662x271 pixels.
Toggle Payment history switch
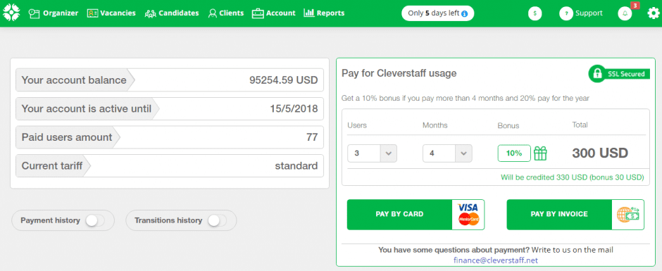tap(95, 220)
